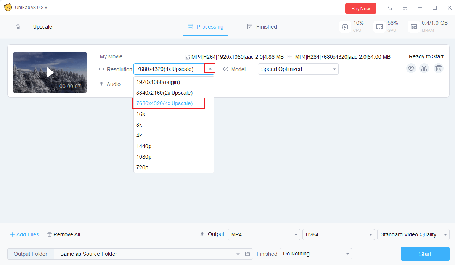Screen dimensions: 455x265
Task: Click the Upscaler module label
Action: tap(43, 27)
